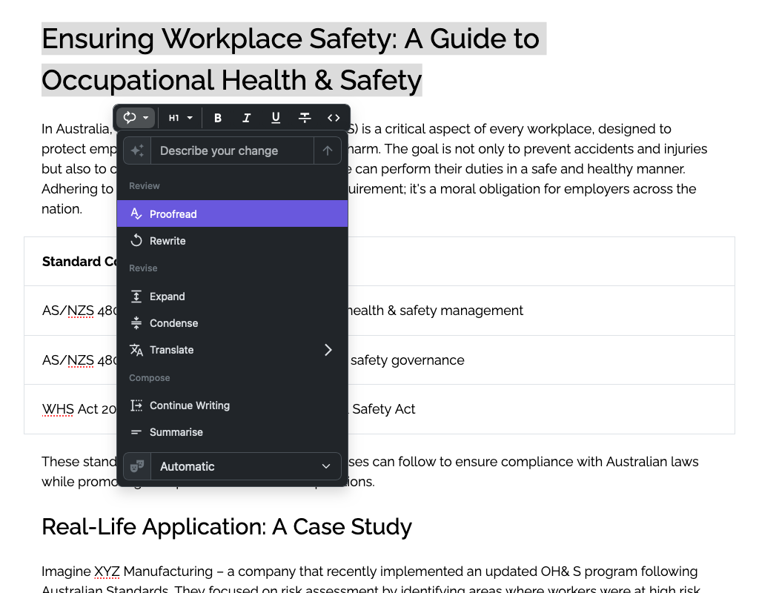Click the theater masks tone icon
This screenshot has height=593, width=759.
(137, 466)
